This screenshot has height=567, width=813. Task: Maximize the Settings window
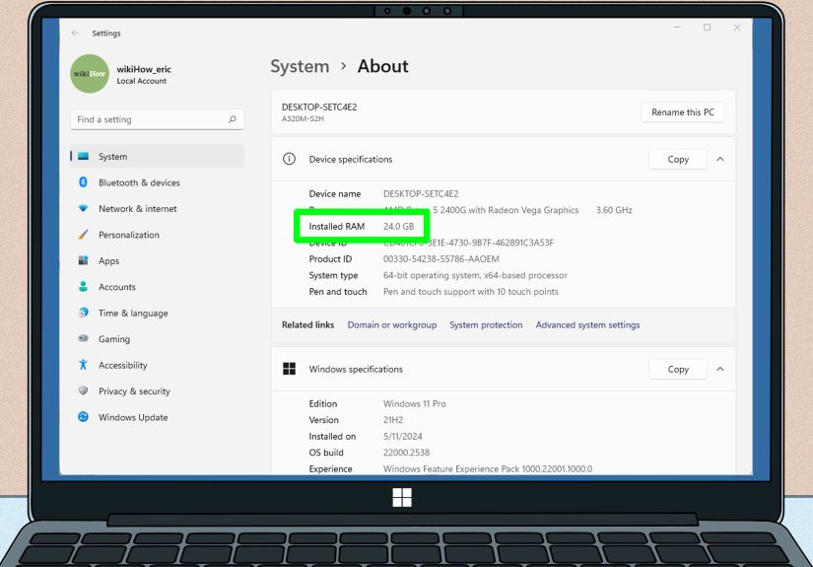(708, 28)
